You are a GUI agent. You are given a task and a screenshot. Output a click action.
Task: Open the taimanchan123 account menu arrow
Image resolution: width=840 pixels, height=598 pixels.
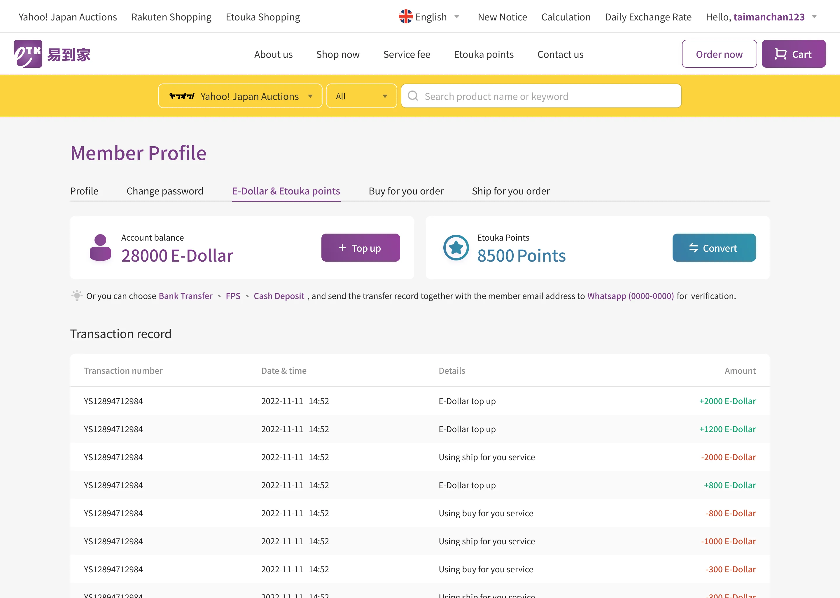(814, 17)
